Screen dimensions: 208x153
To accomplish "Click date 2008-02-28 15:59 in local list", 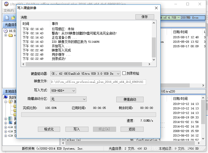I will (186, 131).
